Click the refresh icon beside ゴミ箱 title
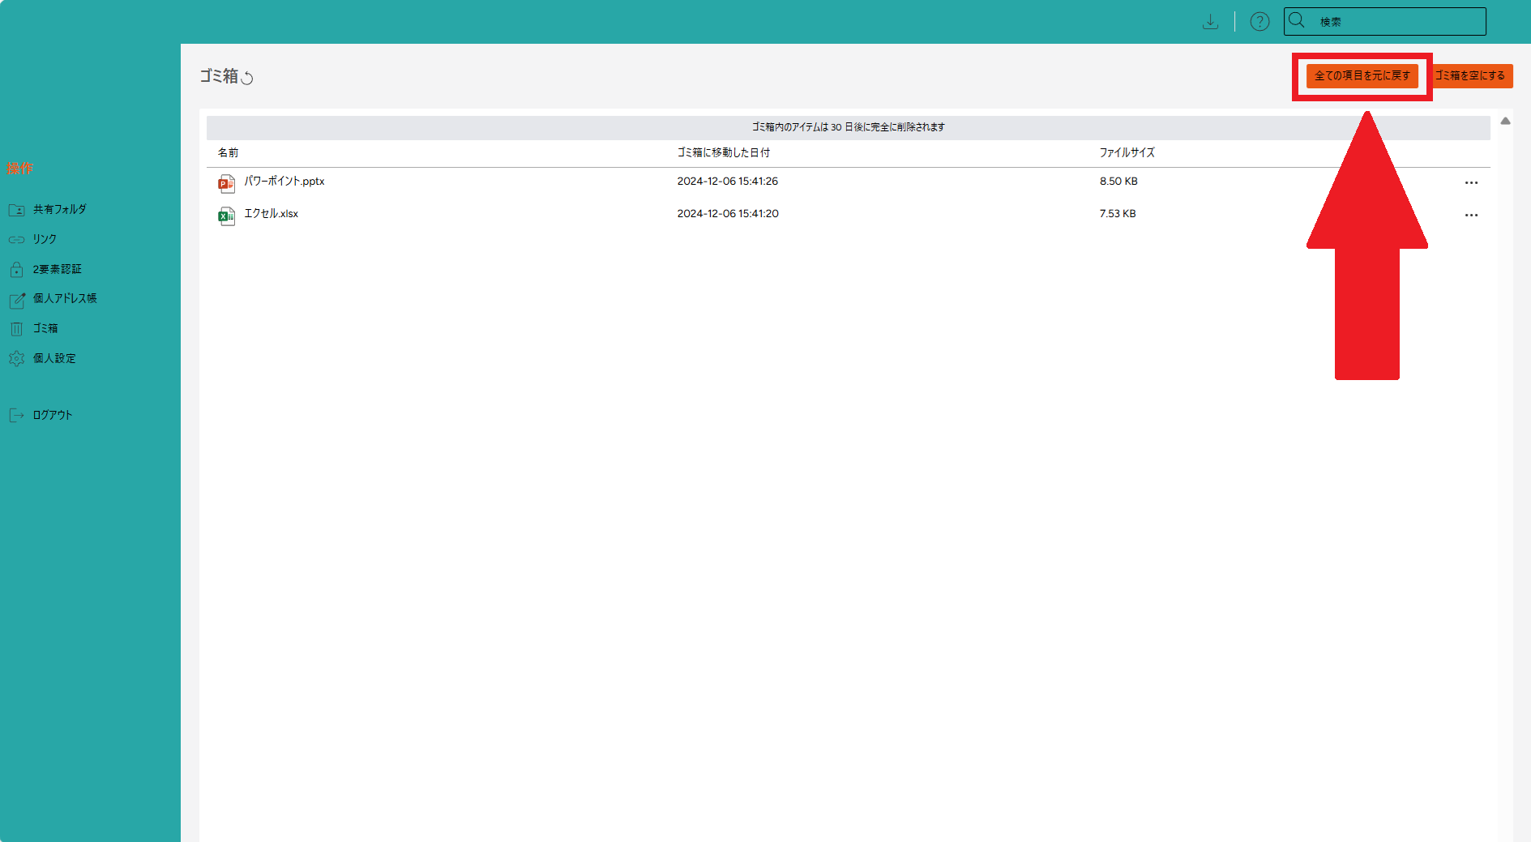1531x842 pixels. tap(248, 78)
